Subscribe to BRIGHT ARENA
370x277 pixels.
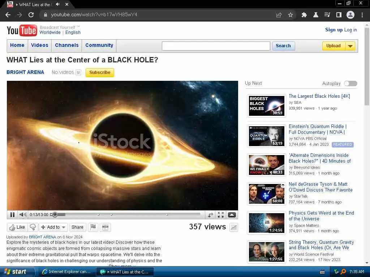(100, 72)
